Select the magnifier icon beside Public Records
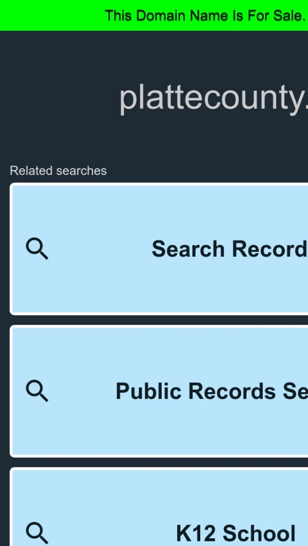 tap(37, 391)
